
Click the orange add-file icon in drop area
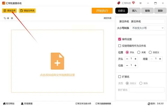click(x=57, y=61)
